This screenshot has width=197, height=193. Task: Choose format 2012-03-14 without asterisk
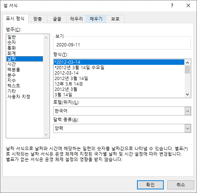(x=119, y=73)
